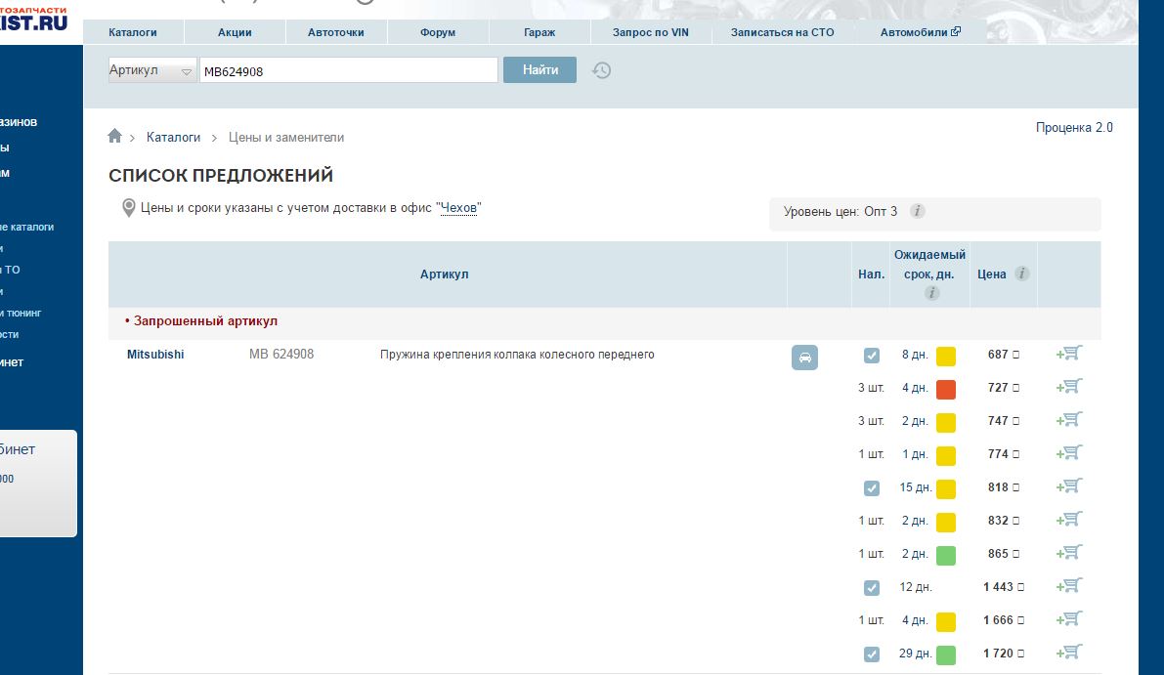Go to Запрос по VIN menu
The height and width of the screenshot is (675, 1164).
tap(650, 32)
